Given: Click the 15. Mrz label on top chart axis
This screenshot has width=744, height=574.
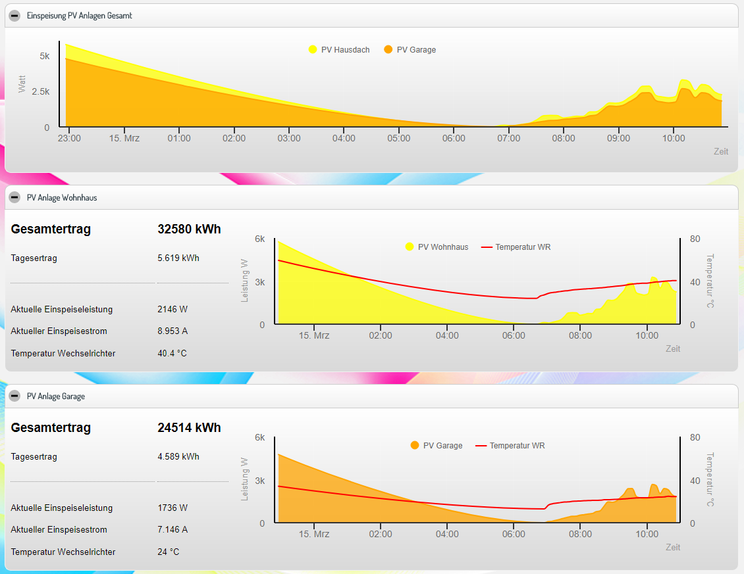Looking at the screenshot, I should point(124,139).
